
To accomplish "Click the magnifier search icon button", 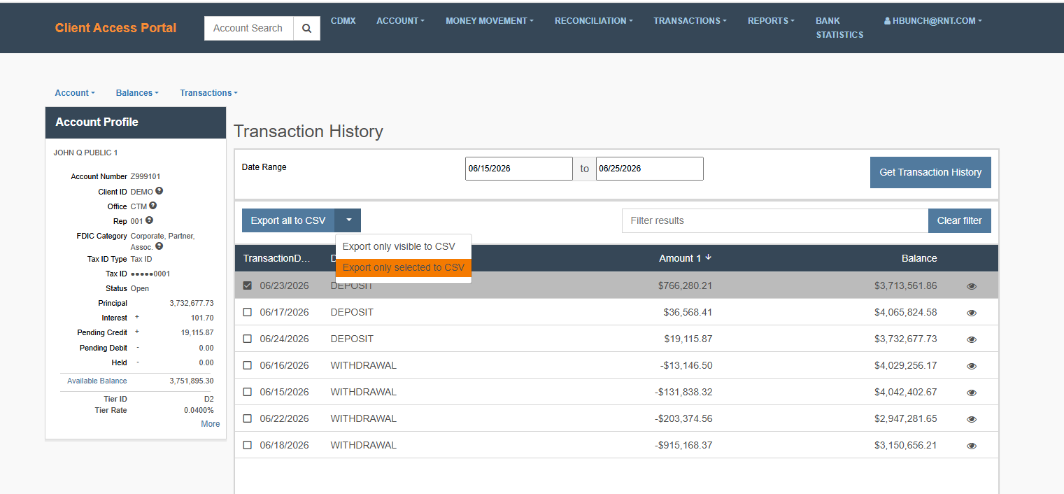I will pyautogui.click(x=306, y=29).
